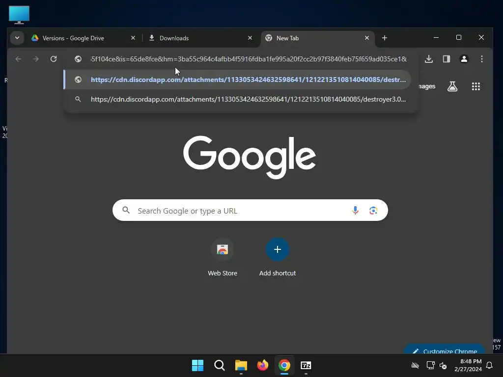The width and height of the screenshot is (503, 377).
Task: Click the muted volume tray icon
Action: [x=444, y=365]
